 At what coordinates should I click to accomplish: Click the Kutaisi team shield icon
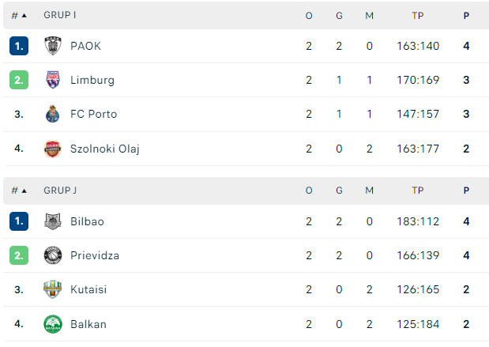pyautogui.click(x=52, y=289)
